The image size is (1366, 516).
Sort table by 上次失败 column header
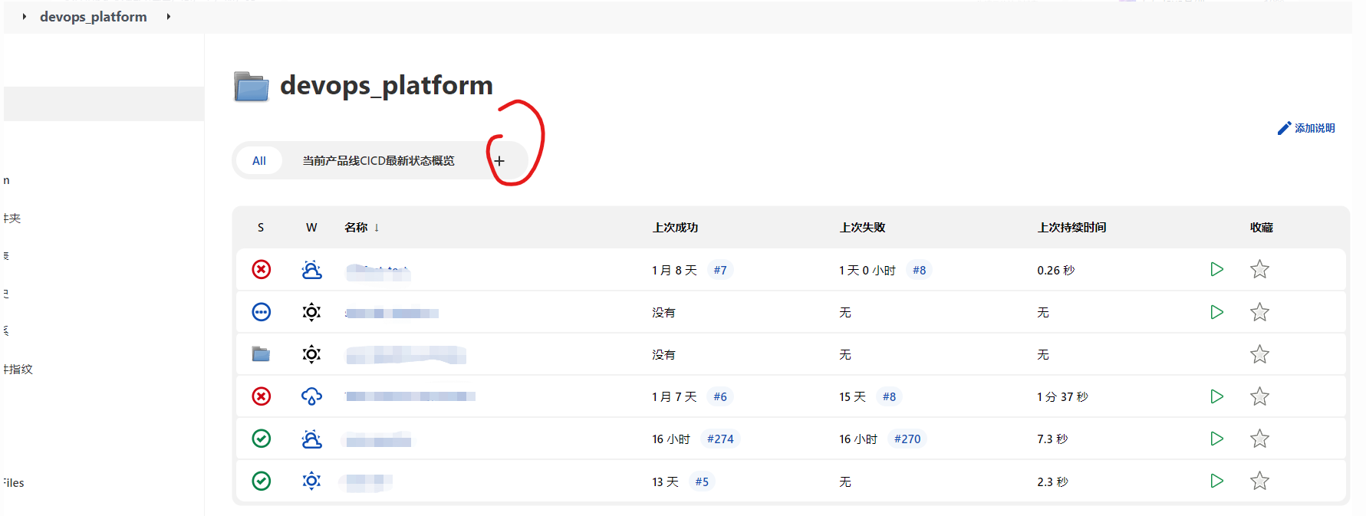[x=862, y=228]
